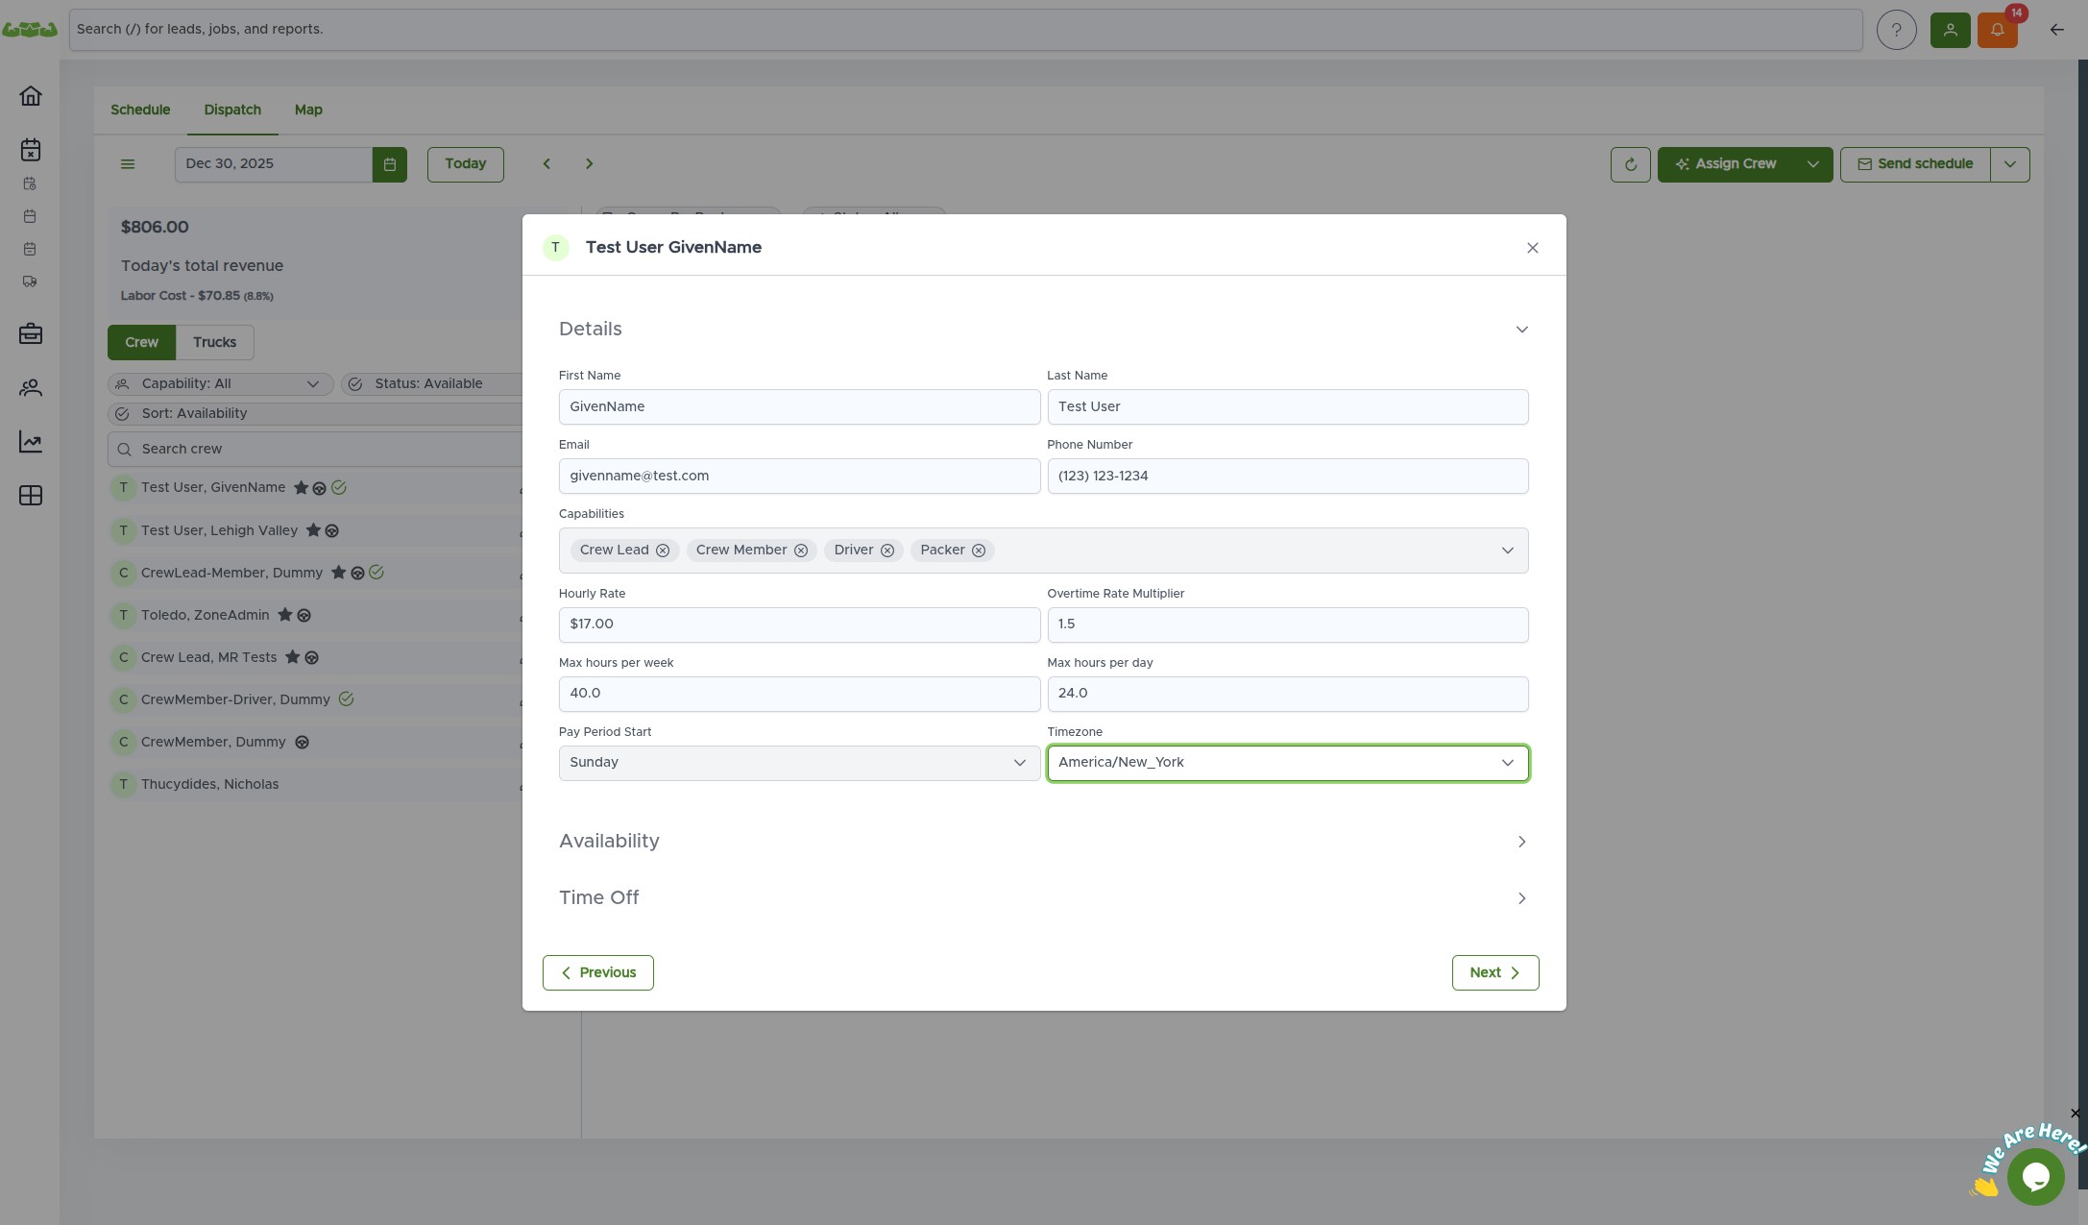Open the Send schedule dropdown arrow
Viewport: 2088px width, 1225px height.
coord(2009,164)
